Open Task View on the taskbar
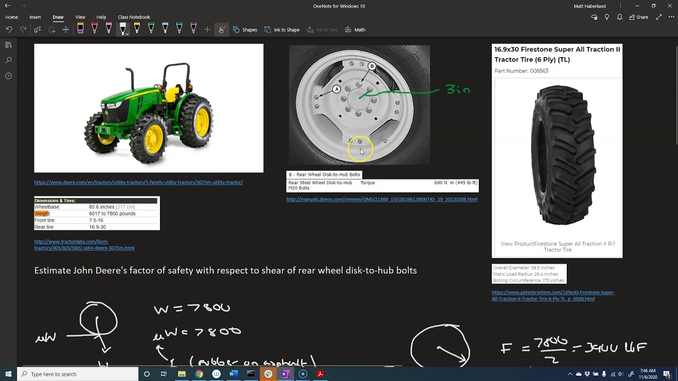This screenshot has width=678, height=381. 164,374
